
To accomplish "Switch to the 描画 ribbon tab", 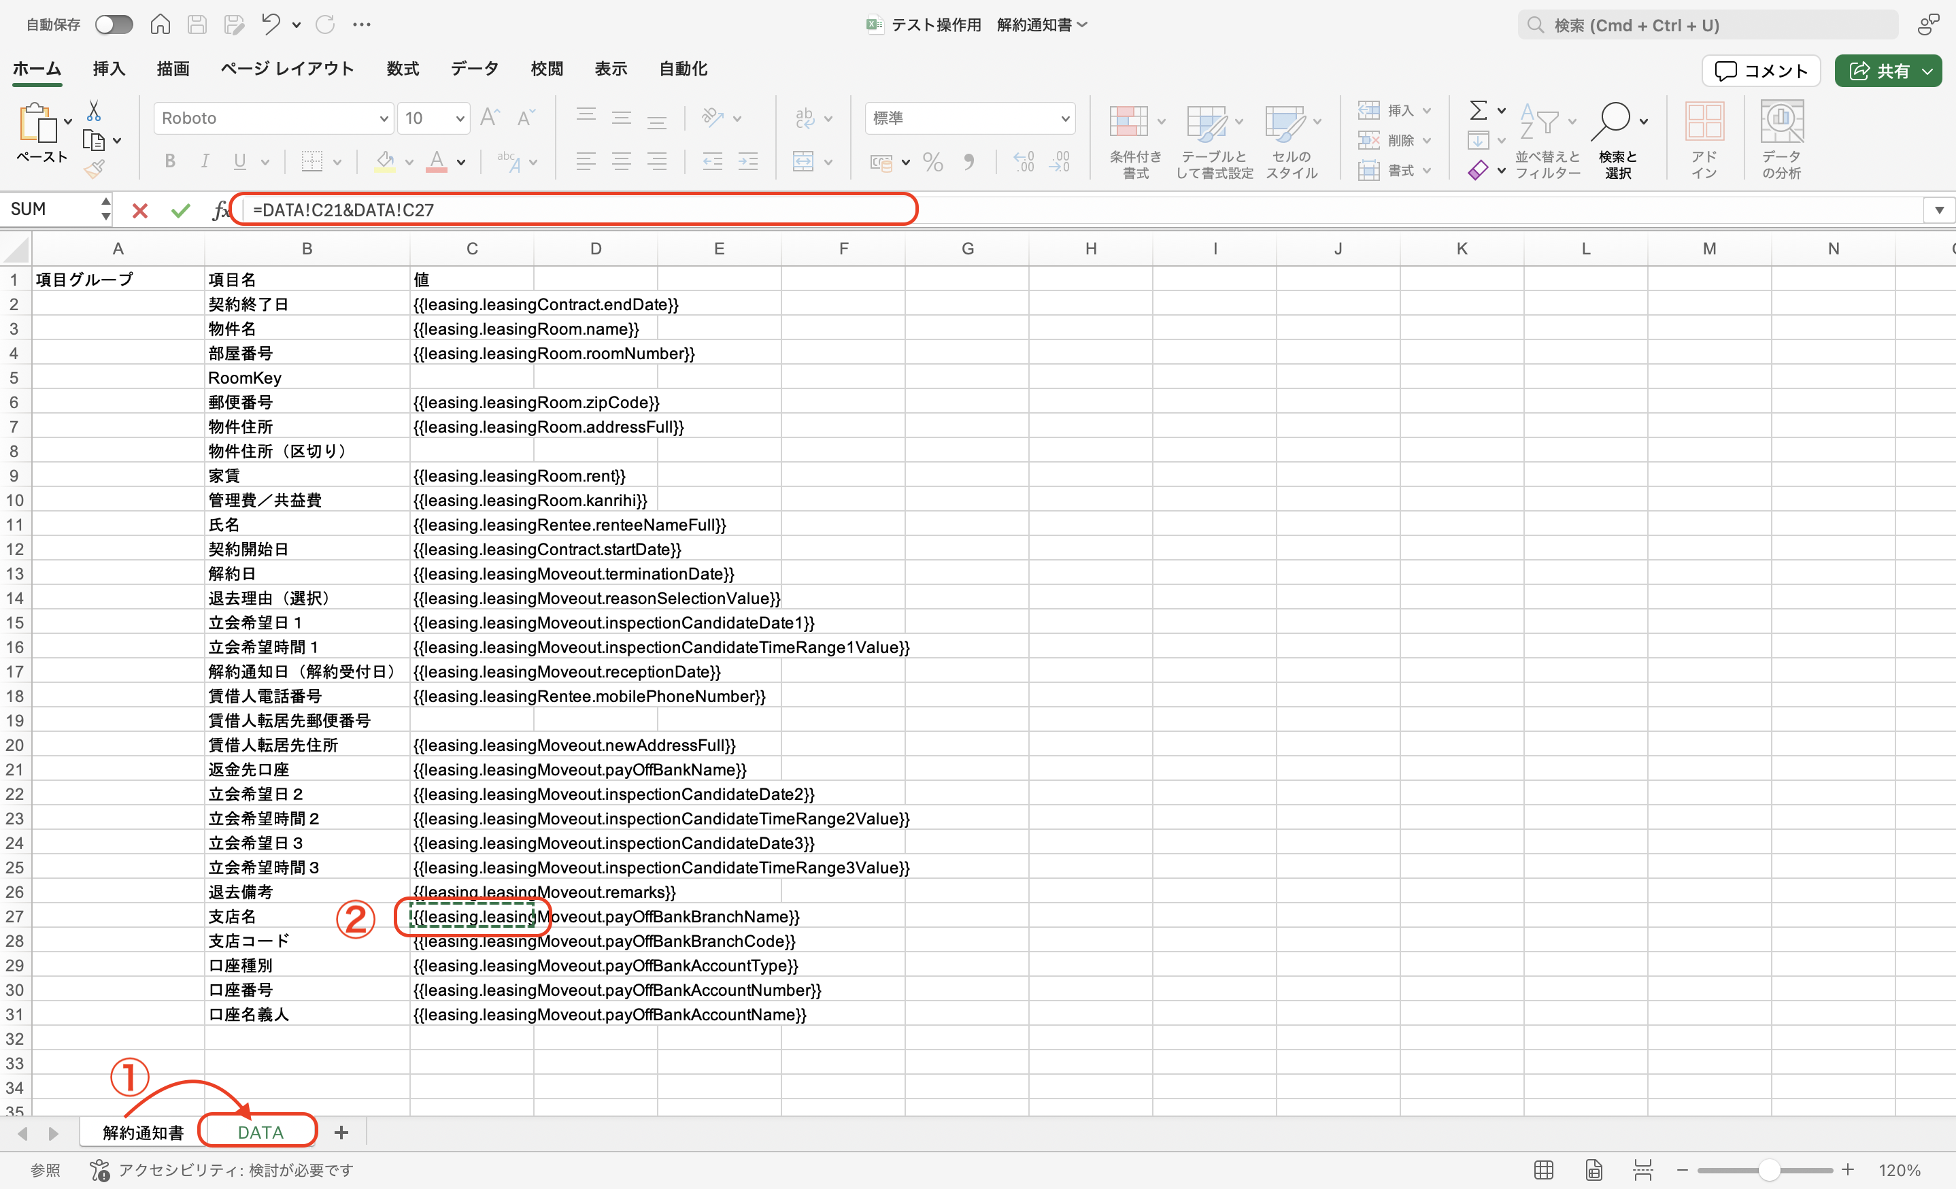I will point(173,69).
